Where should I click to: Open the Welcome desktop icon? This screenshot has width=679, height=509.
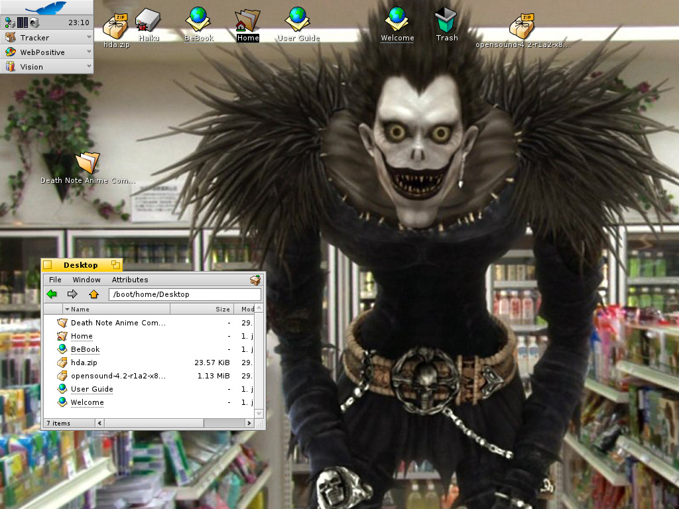tap(397, 19)
